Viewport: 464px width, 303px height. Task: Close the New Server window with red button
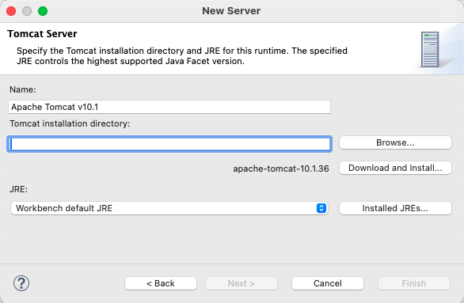click(x=11, y=11)
